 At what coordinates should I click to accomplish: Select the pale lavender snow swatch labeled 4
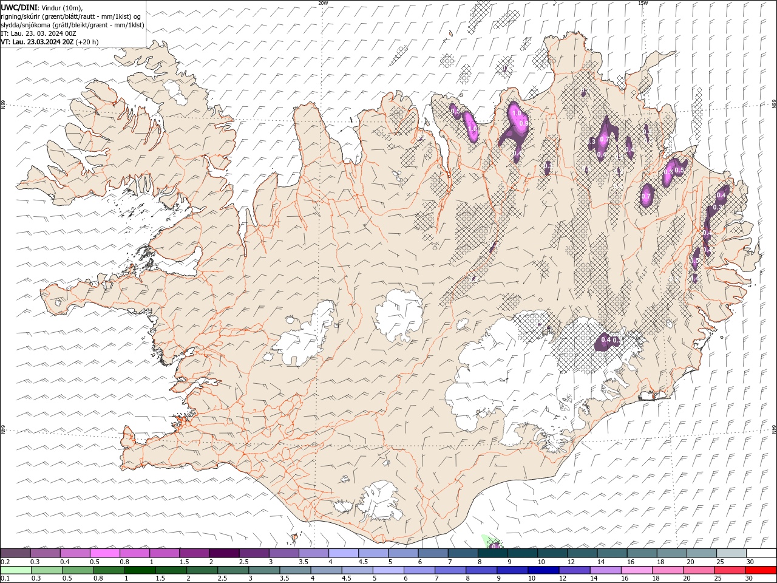coord(343,553)
